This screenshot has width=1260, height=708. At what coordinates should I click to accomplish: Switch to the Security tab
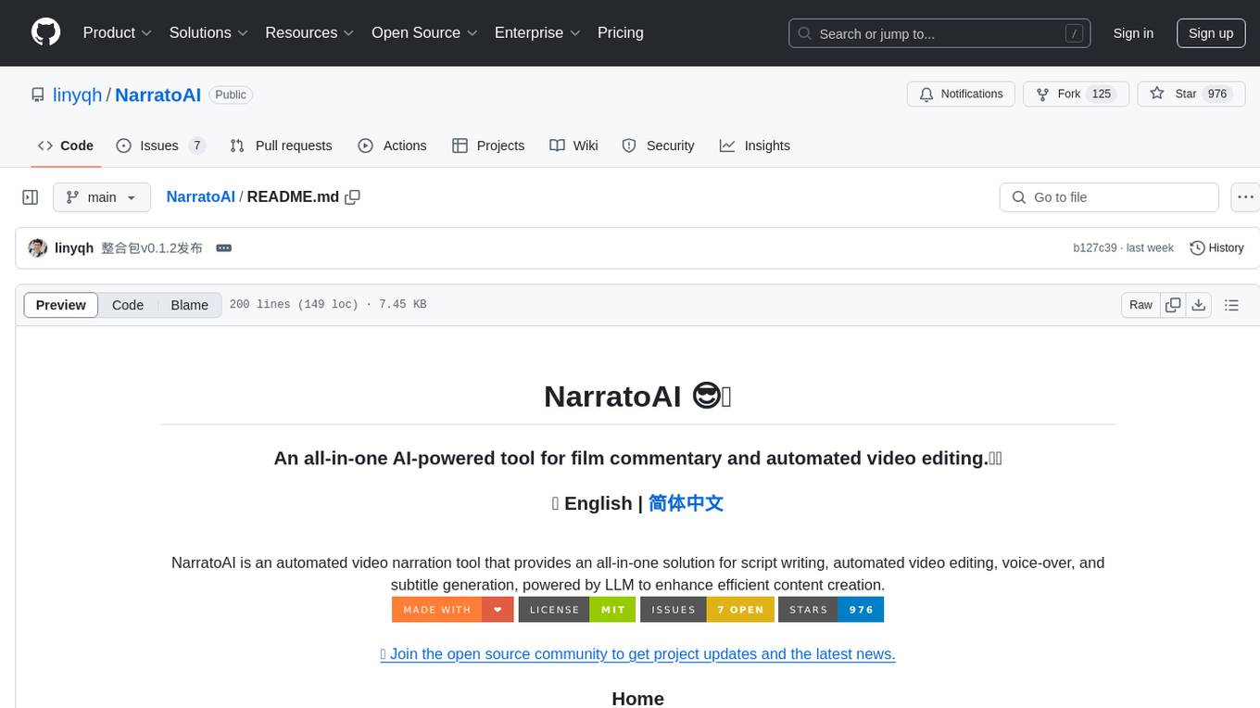click(x=658, y=145)
